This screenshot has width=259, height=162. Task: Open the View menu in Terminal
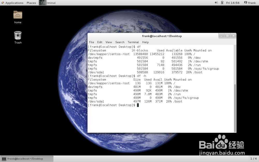[109, 42]
